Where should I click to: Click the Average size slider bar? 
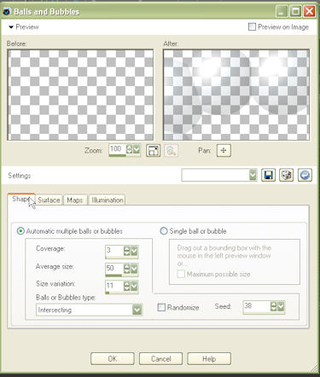pos(121,275)
